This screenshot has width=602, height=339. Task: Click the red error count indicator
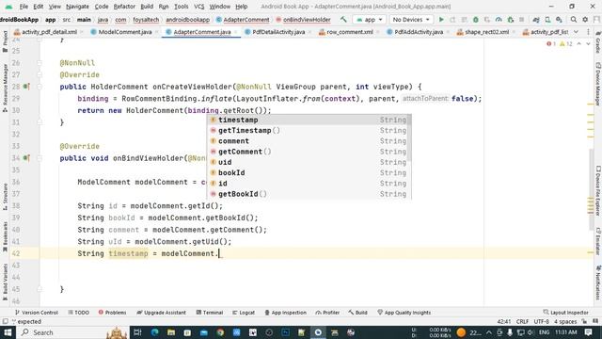(551, 44)
